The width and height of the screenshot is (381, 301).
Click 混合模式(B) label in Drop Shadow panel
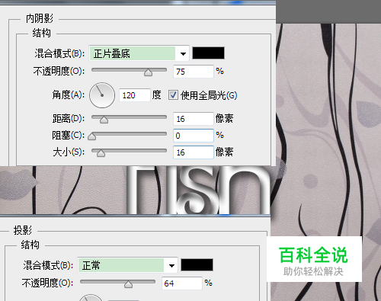pyautogui.click(x=48, y=265)
